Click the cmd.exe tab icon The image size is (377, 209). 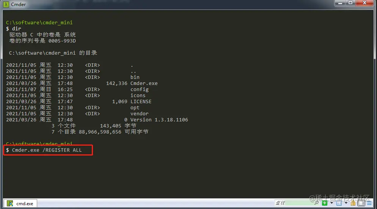(x=10, y=203)
